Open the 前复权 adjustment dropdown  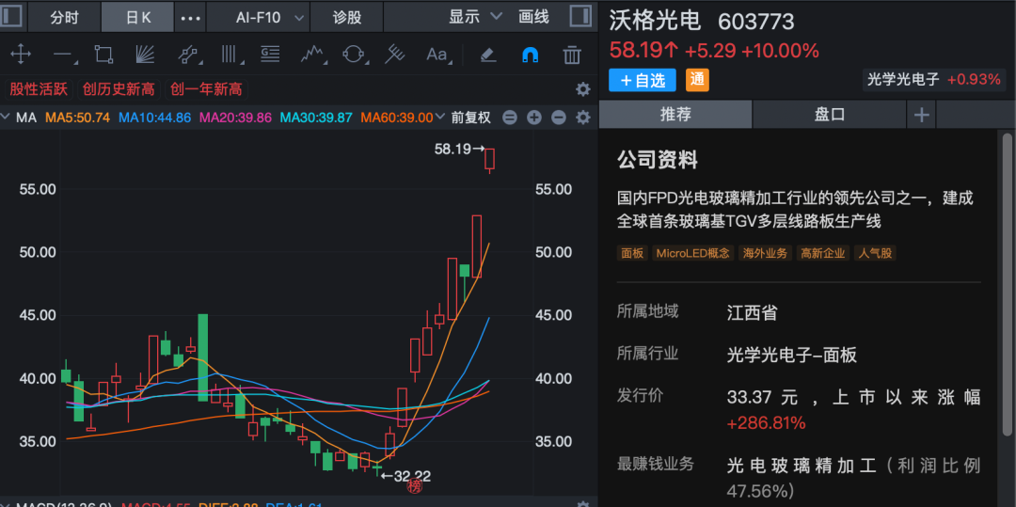470,118
